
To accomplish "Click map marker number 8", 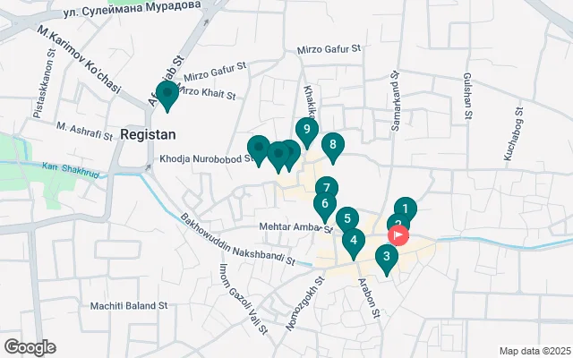I will click(x=333, y=145).
